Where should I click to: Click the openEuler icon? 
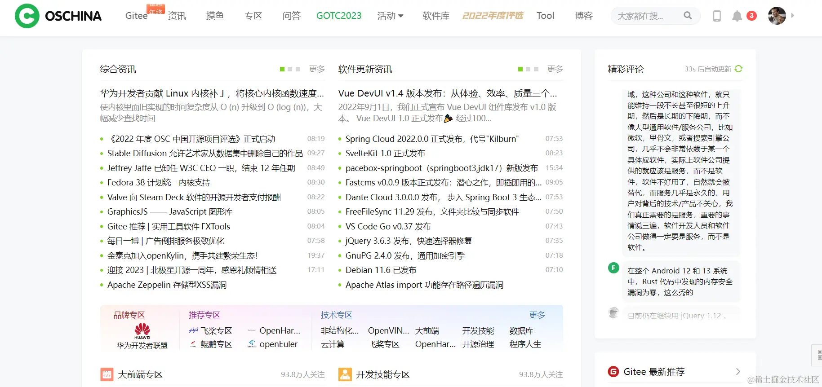252,344
